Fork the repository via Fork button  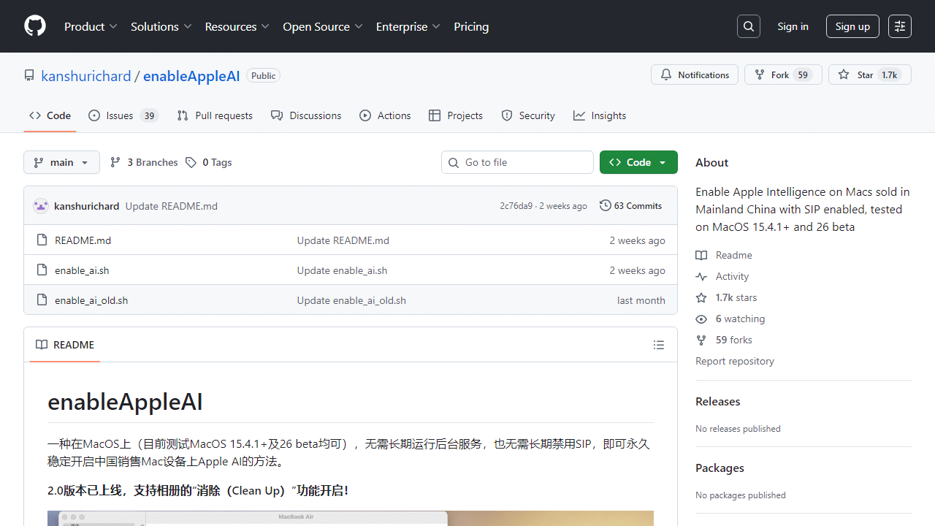[x=783, y=75]
